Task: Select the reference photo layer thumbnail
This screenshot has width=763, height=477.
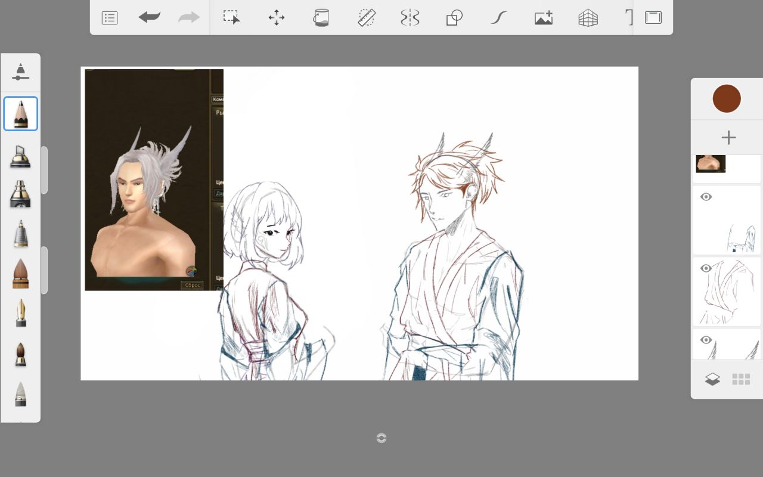Action: pos(711,164)
